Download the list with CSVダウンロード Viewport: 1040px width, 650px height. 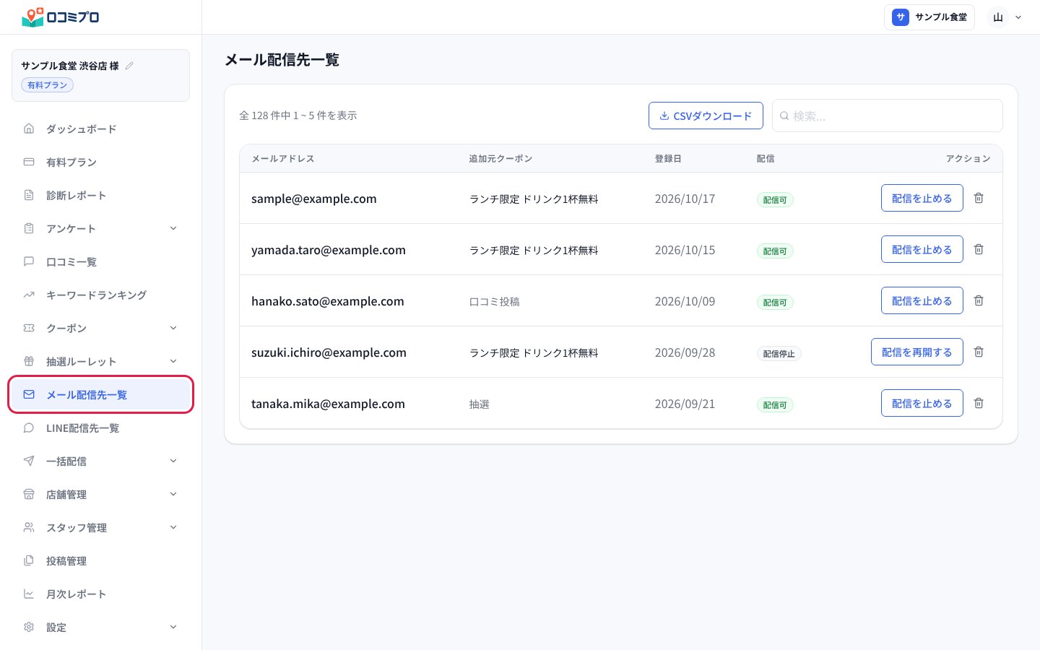pyautogui.click(x=706, y=116)
